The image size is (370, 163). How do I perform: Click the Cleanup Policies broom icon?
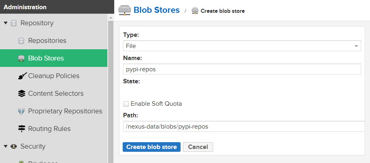click(x=22, y=76)
